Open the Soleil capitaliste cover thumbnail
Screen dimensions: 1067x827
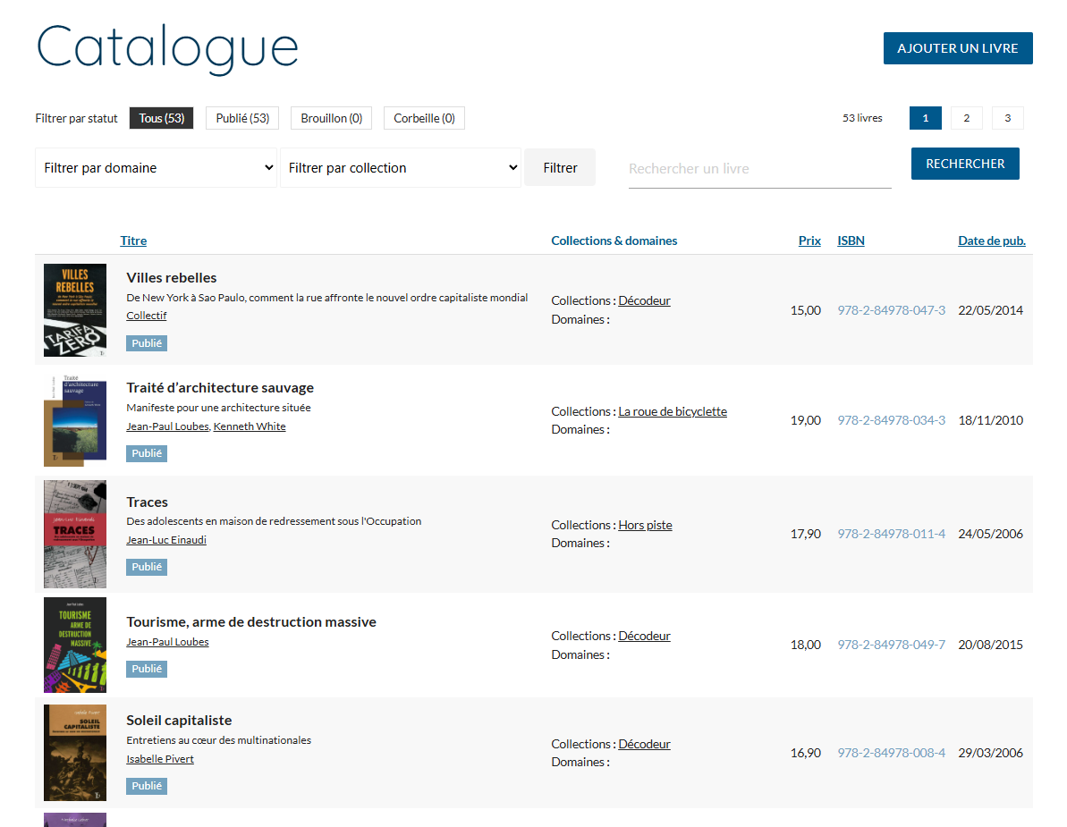click(75, 753)
